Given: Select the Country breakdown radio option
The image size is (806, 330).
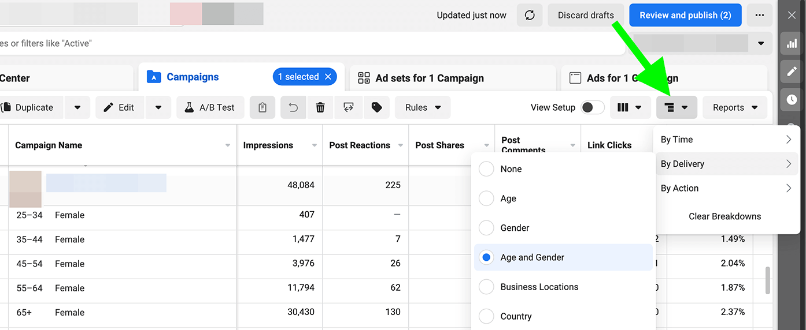Looking at the screenshot, I should (x=487, y=316).
